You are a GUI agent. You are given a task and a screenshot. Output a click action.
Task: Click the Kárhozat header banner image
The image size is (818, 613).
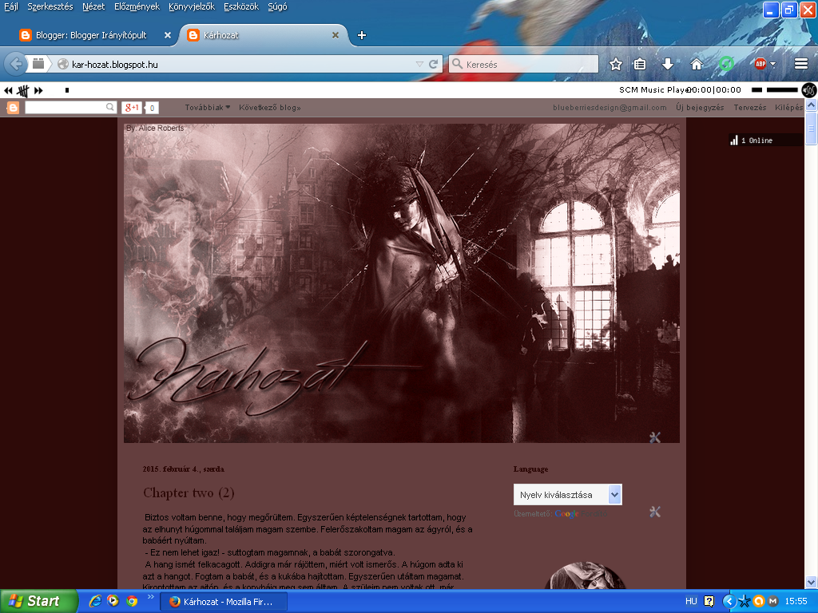click(x=402, y=283)
